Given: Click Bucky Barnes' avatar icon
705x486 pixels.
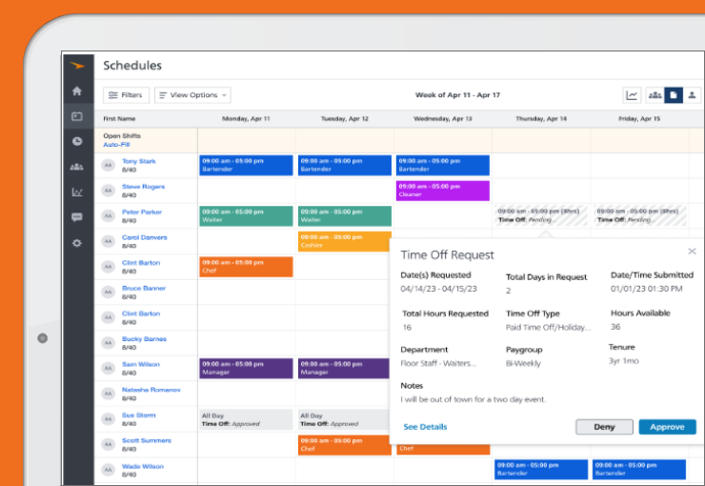Looking at the screenshot, I should click(108, 343).
